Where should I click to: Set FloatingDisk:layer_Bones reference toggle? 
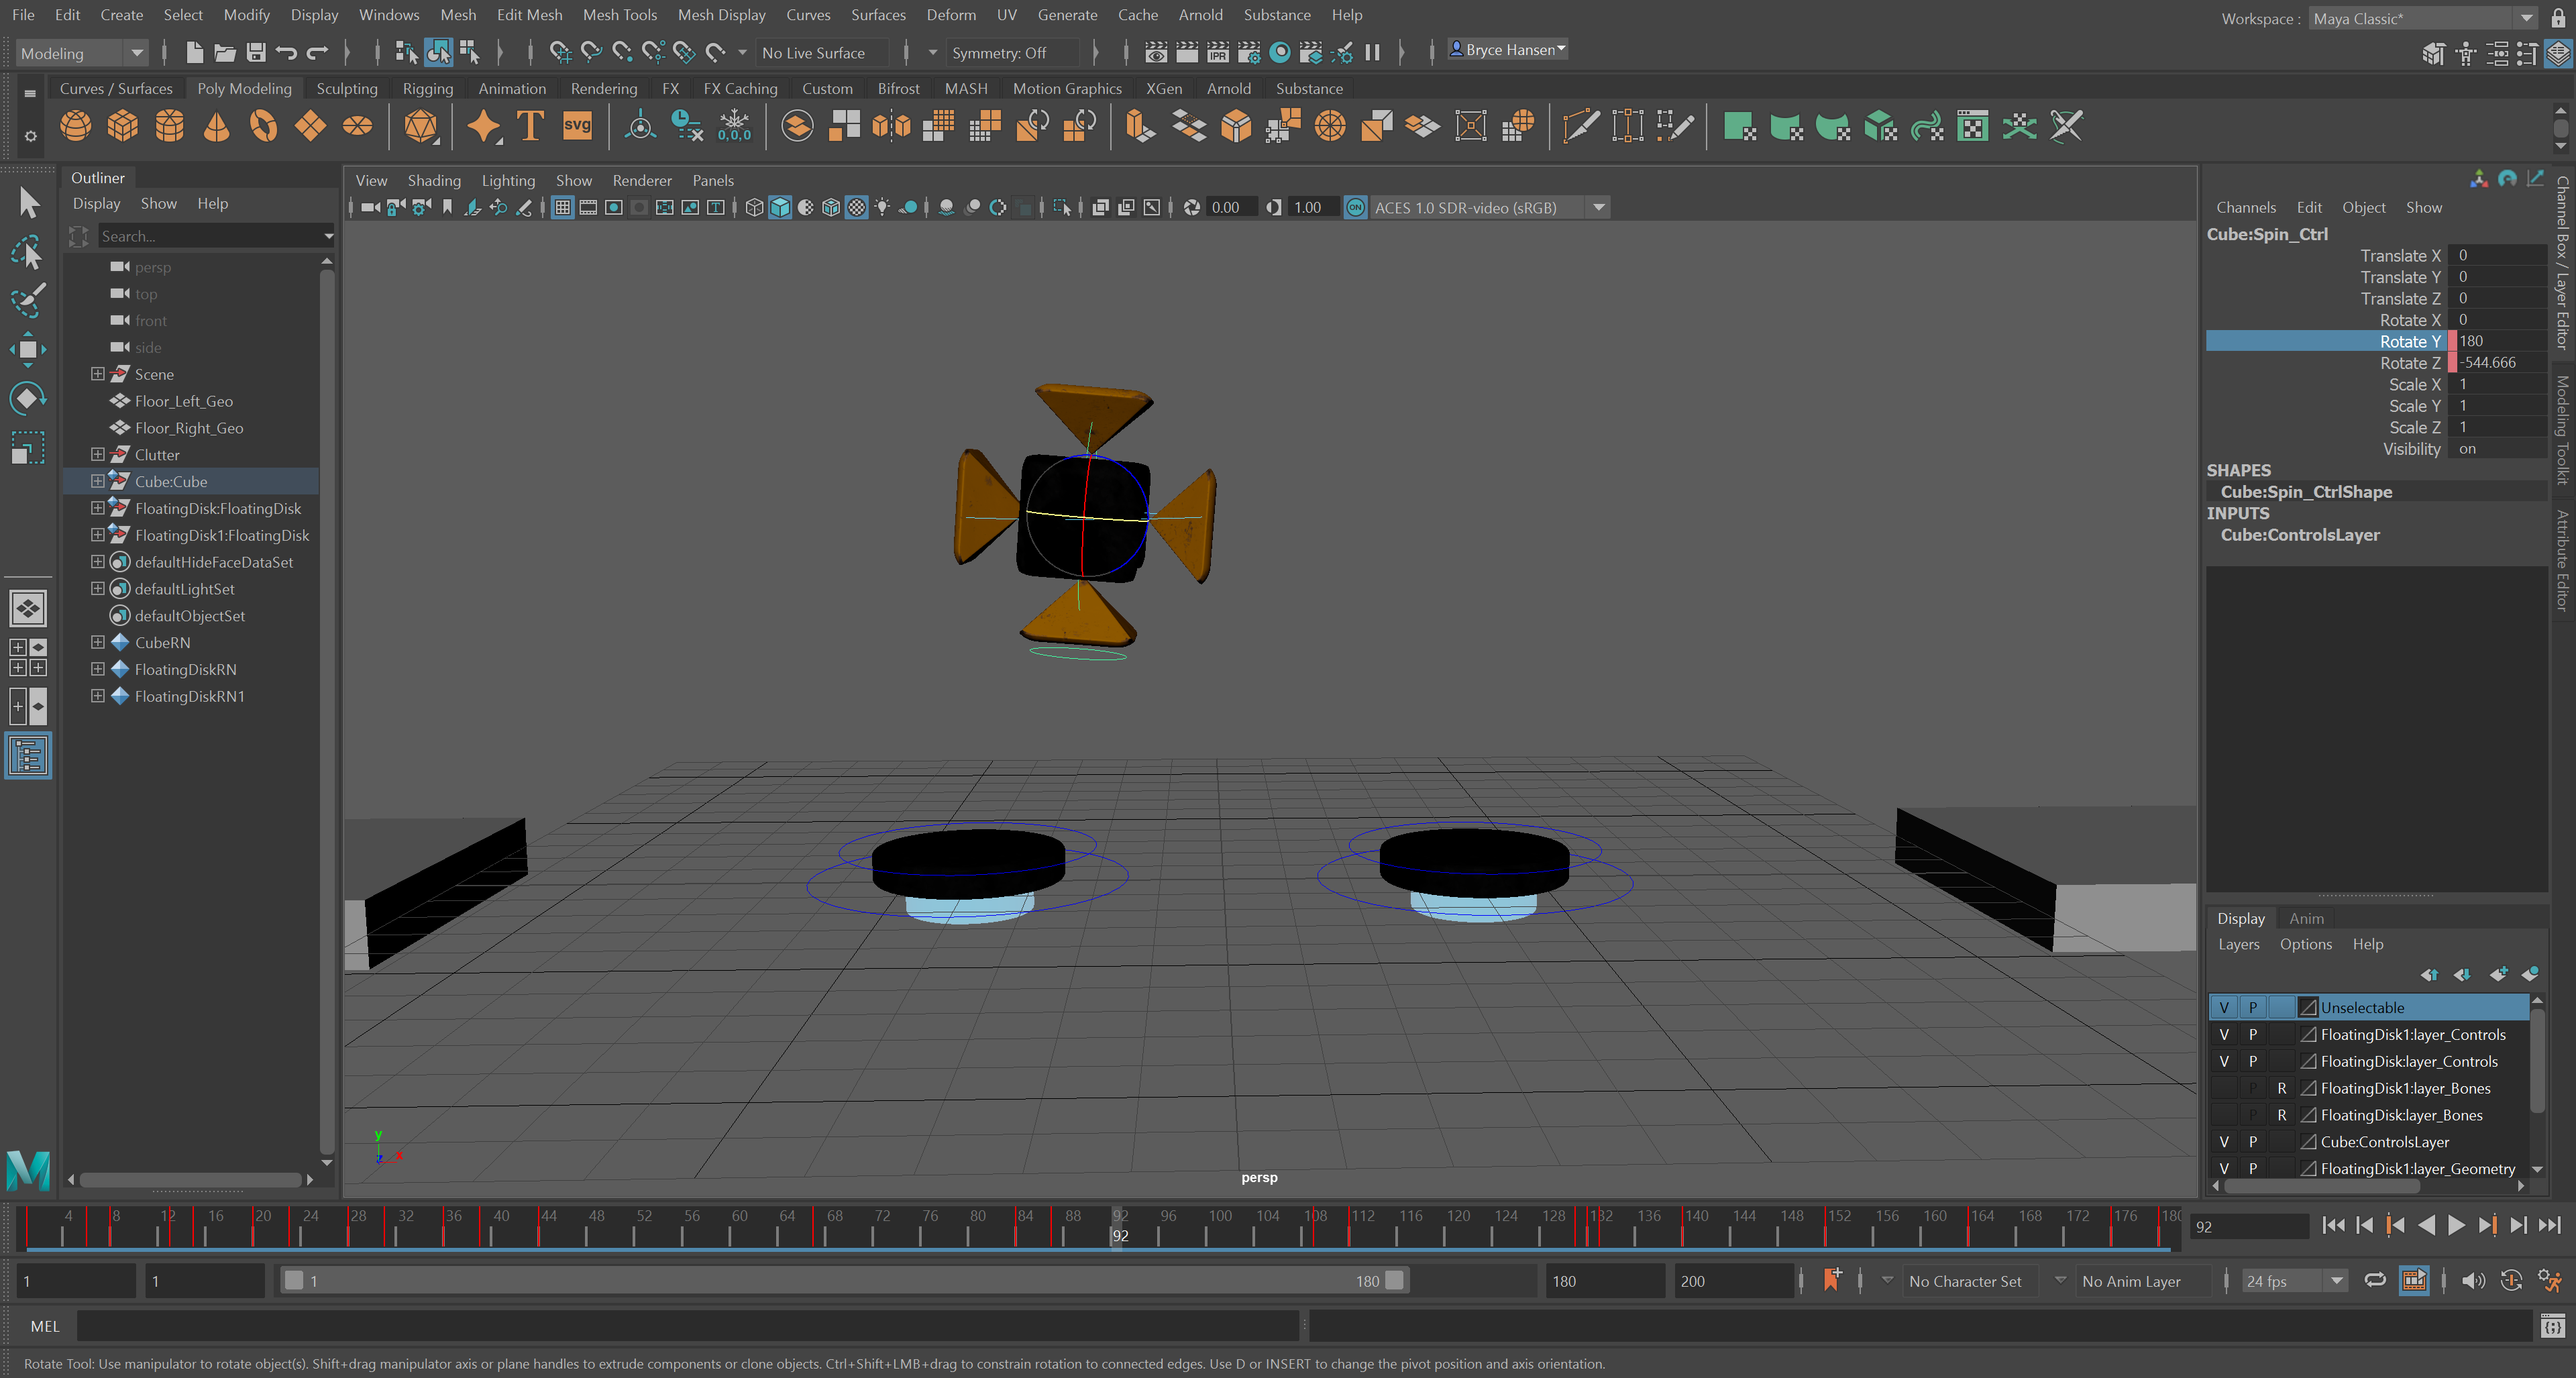click(x=2281, y=1115)
